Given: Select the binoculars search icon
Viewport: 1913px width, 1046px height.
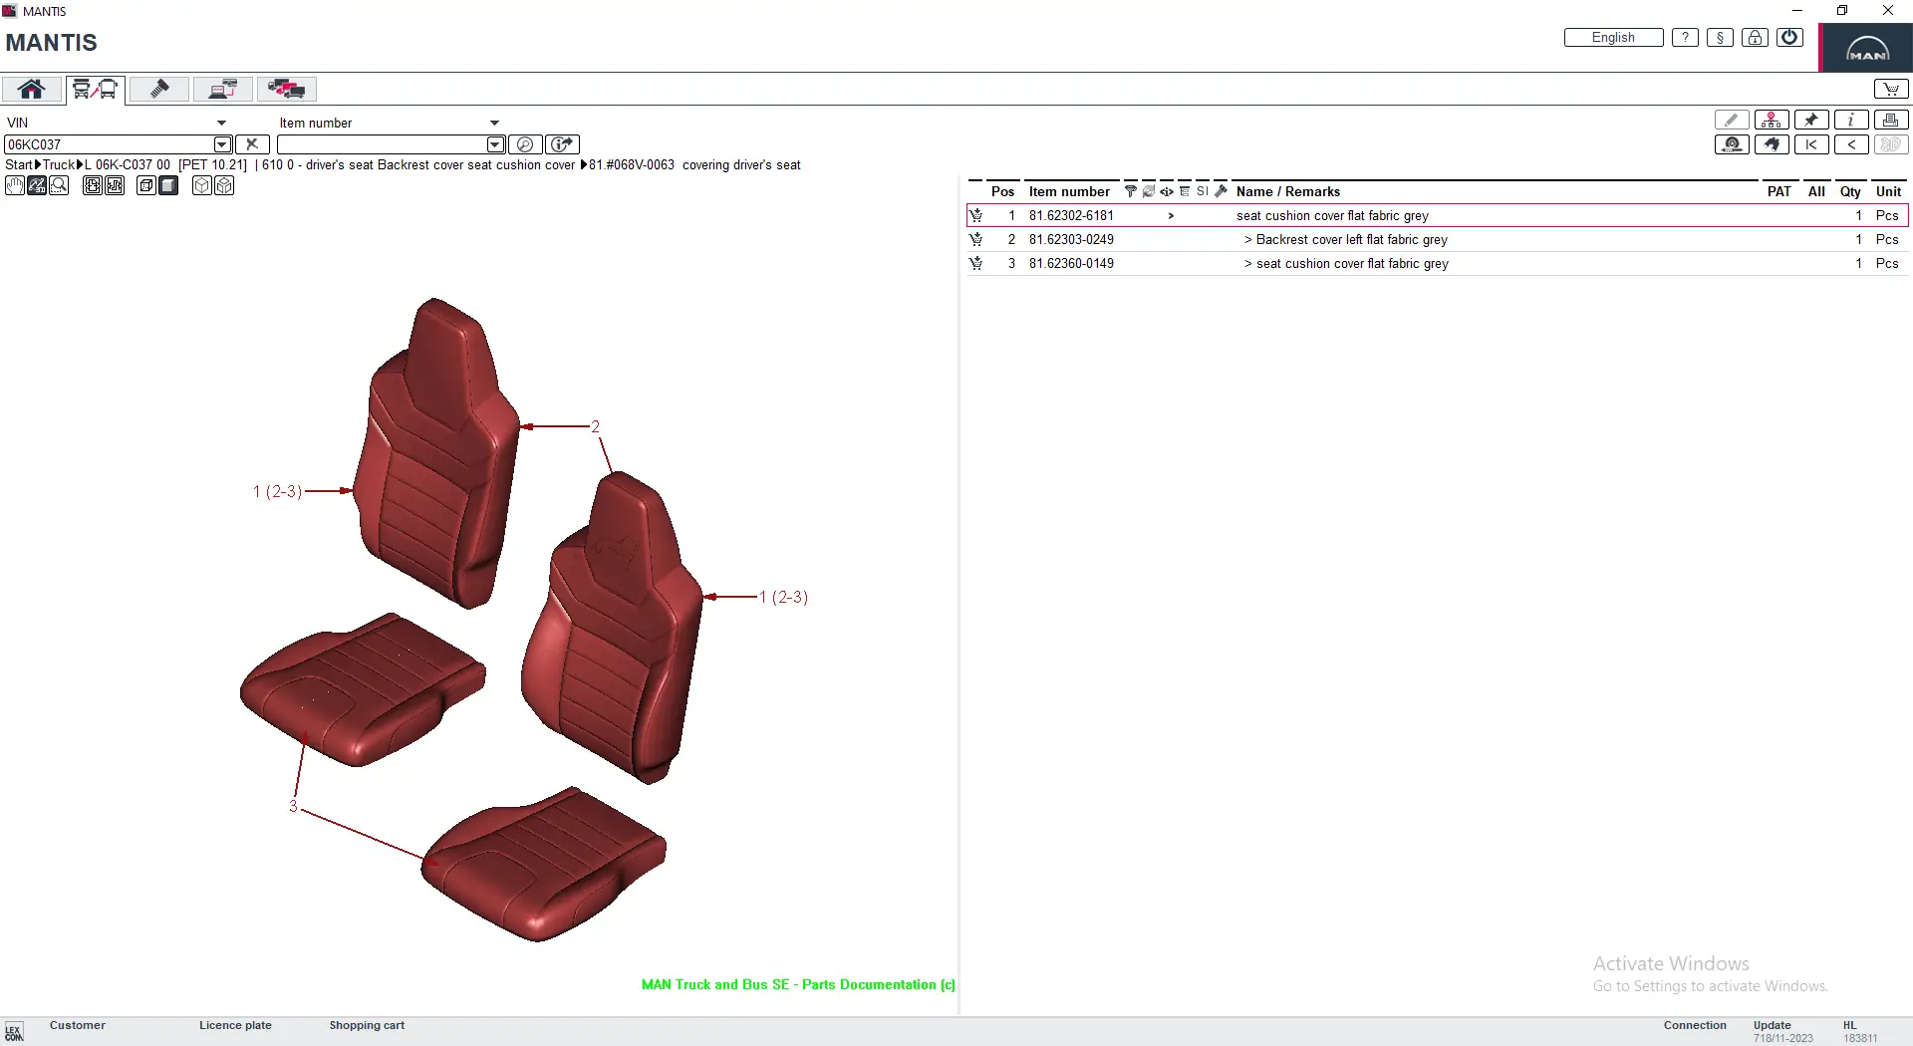Looking at the screenshot, I should pos(1772,144).
